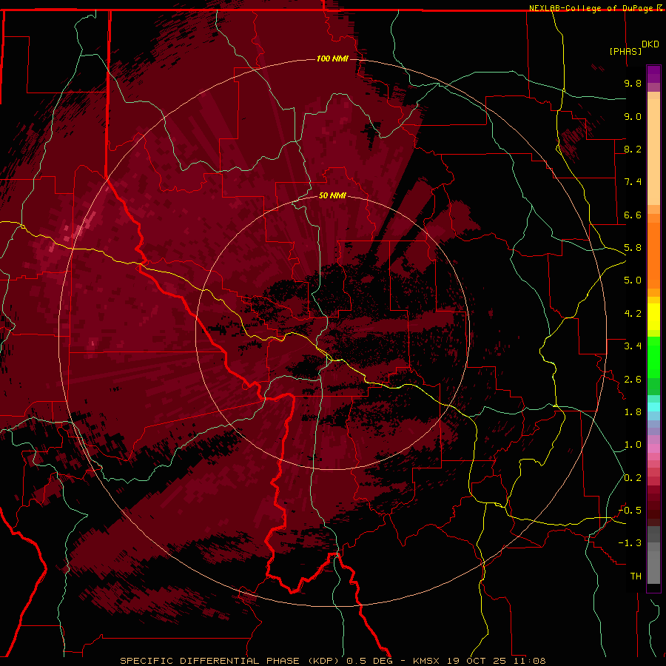666x666 pixels.
Task: Click the [PHAS] label above the color scale
Action: (625, 52)
